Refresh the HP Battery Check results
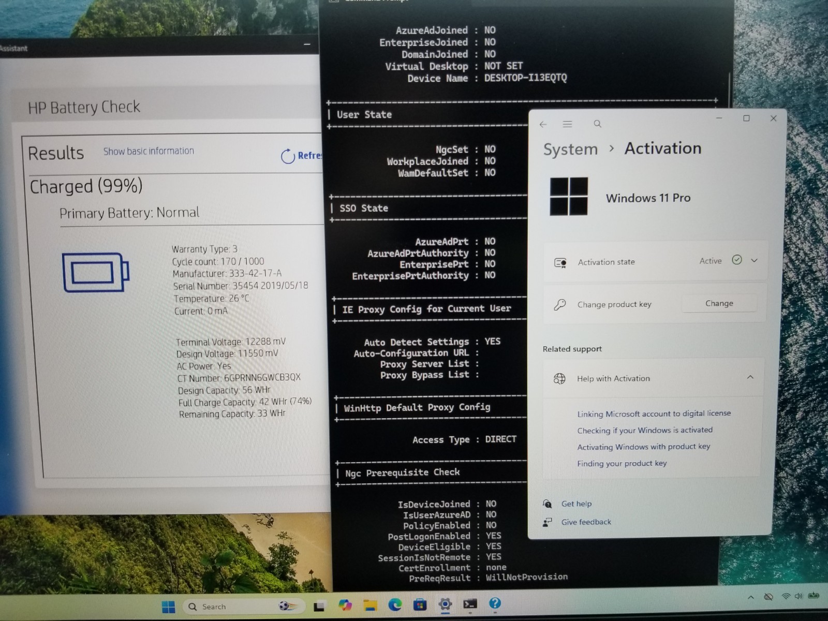 point(301,155)
